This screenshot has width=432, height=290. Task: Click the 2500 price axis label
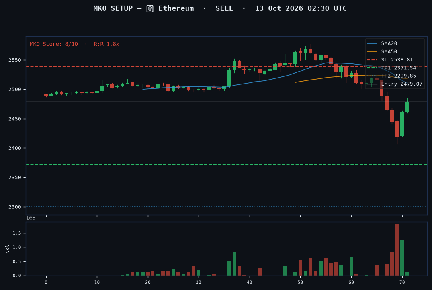[x=14, y=90]
